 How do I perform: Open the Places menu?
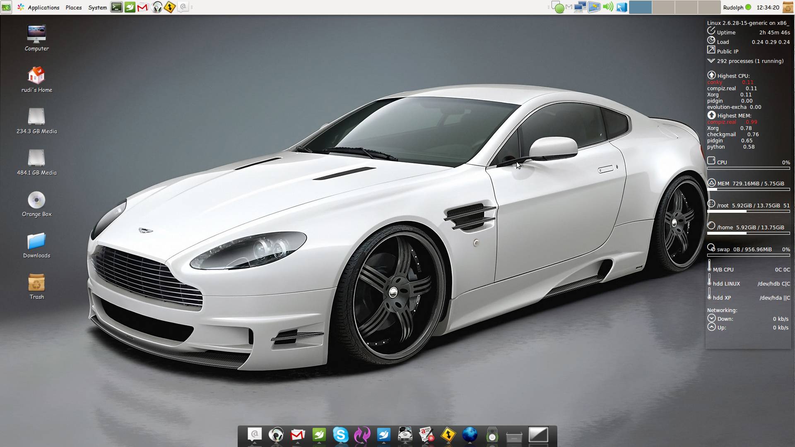[x=74, y=7]
